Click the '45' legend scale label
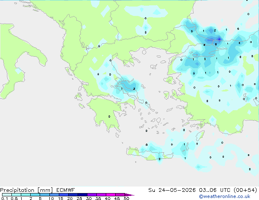 tap(117, 198)
